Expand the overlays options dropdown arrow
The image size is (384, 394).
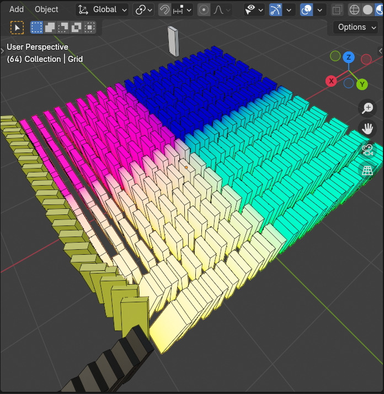click(320, 10)
